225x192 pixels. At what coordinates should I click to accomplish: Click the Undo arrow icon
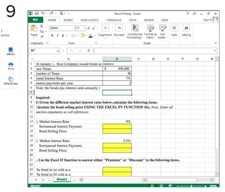[43, 13]
